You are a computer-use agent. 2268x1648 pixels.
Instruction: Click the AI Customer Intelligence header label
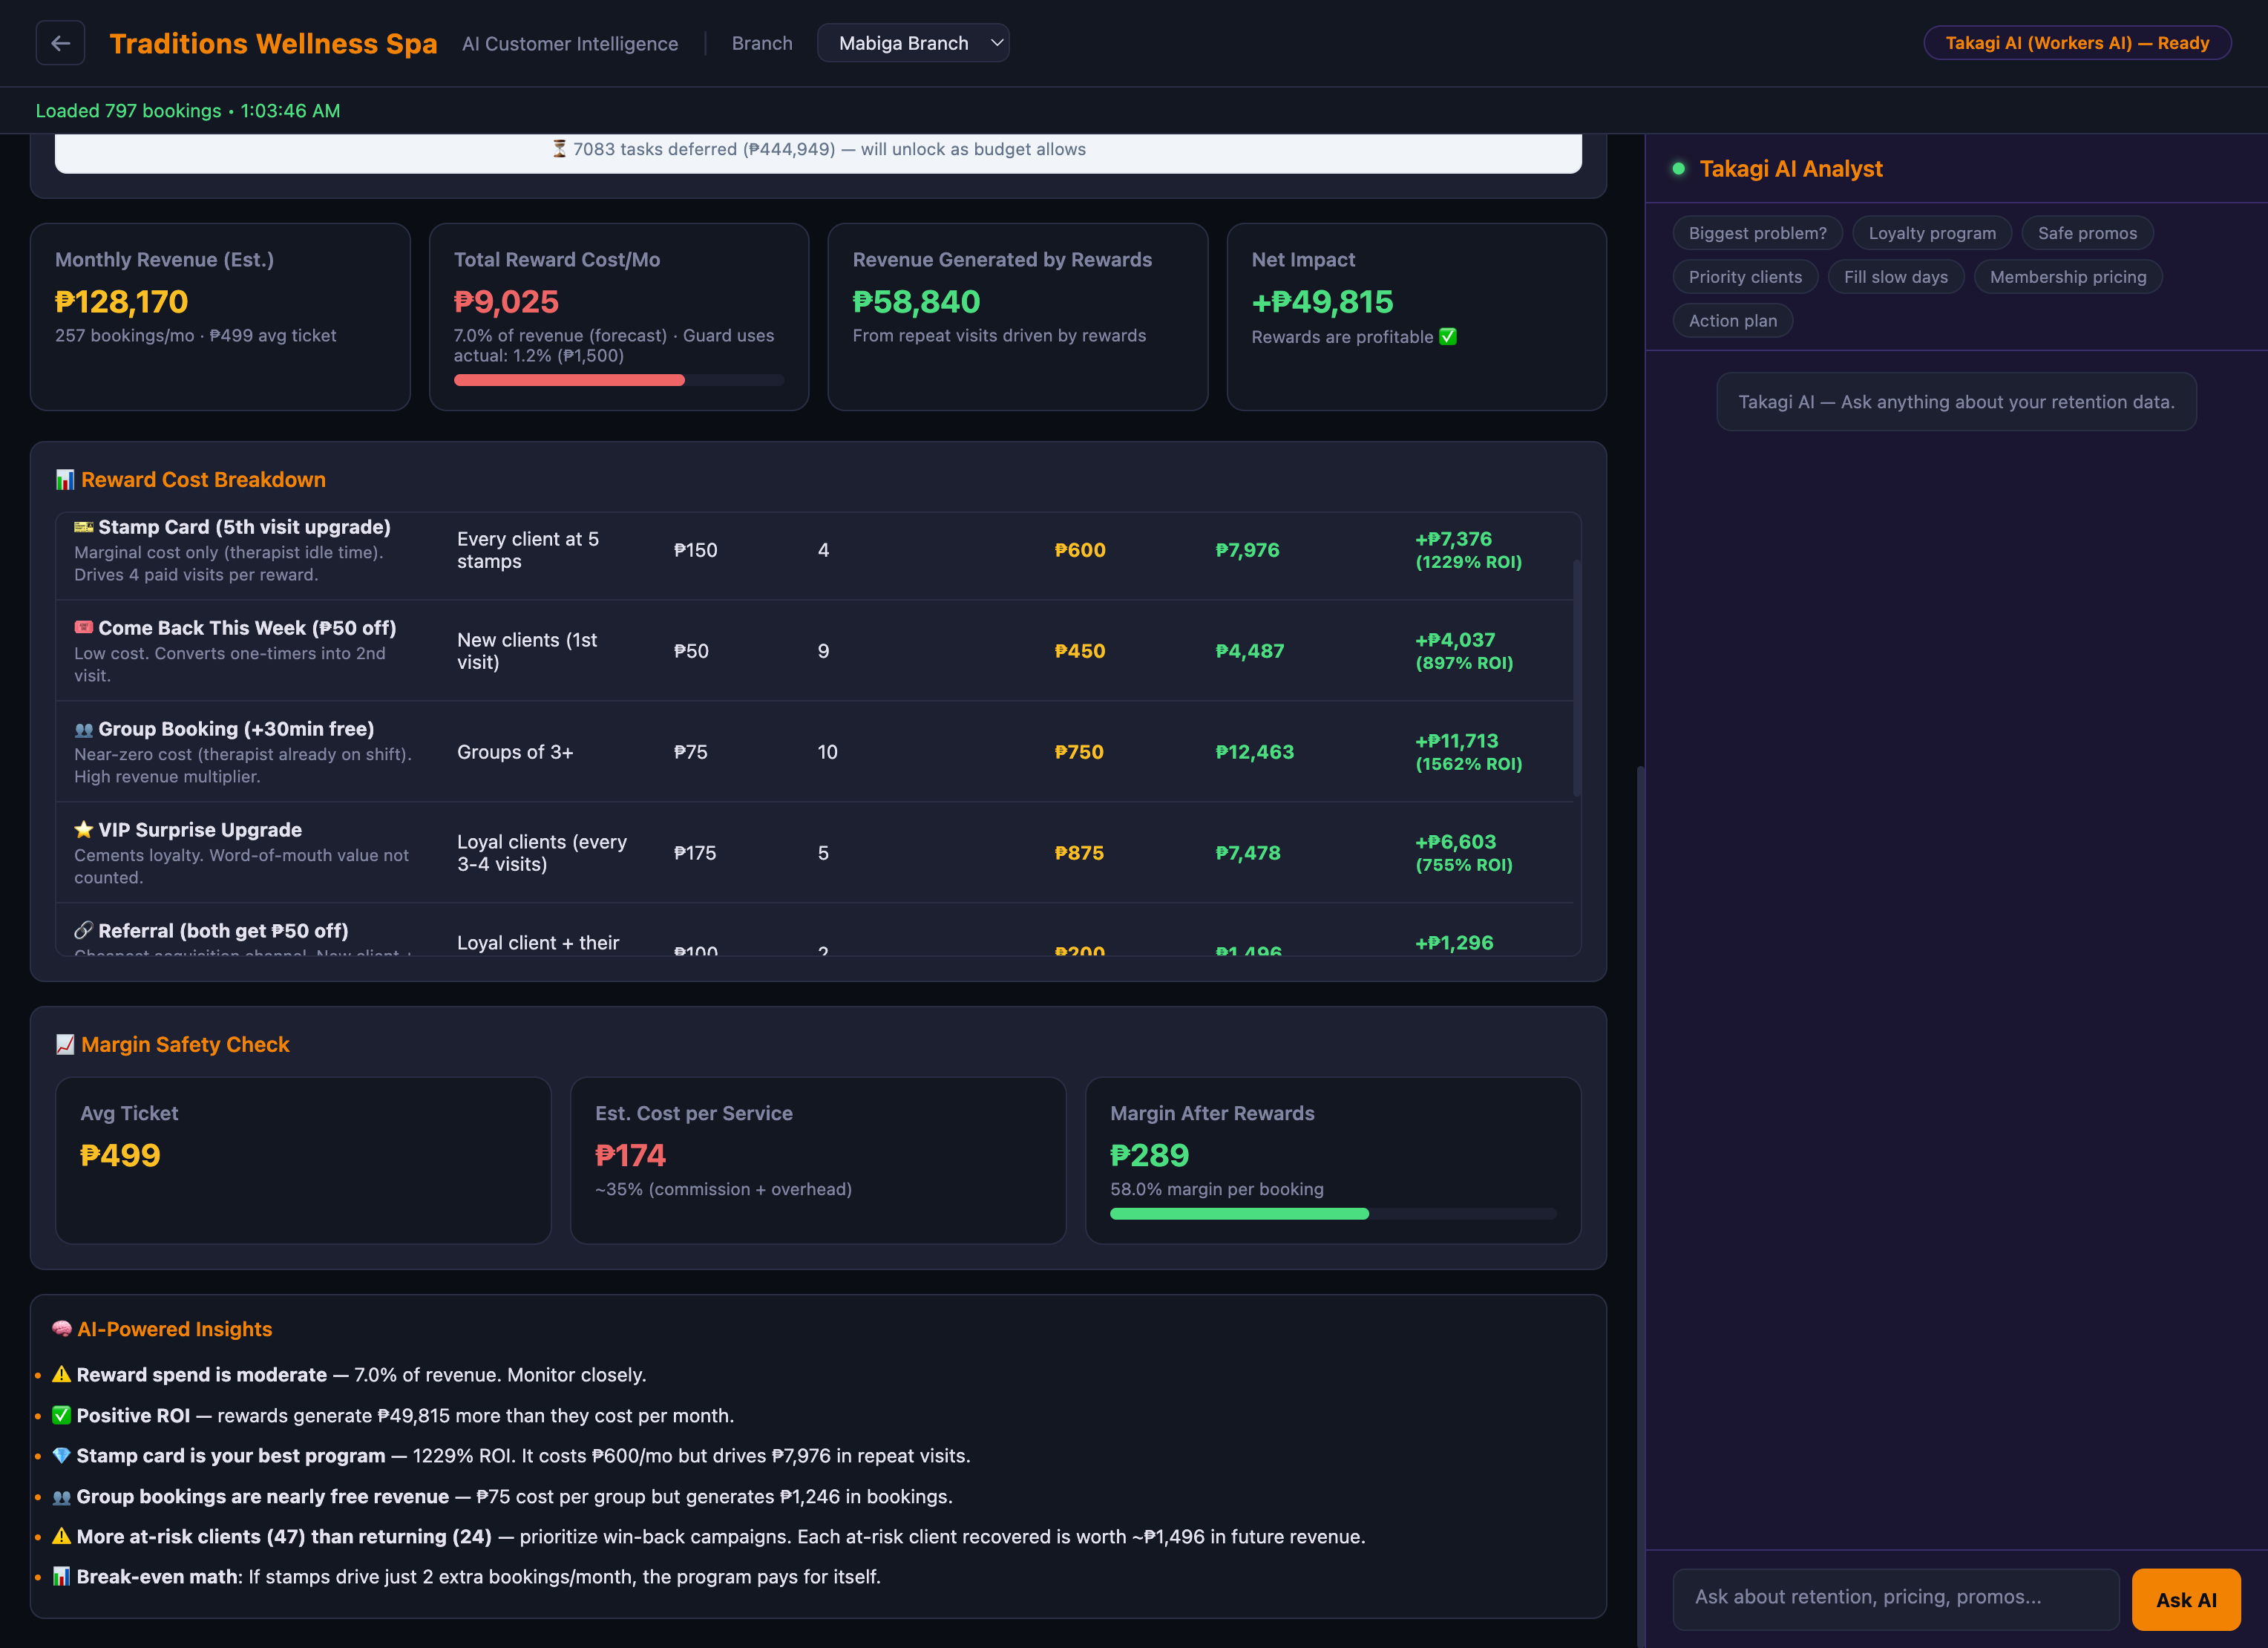click(570, 44)
